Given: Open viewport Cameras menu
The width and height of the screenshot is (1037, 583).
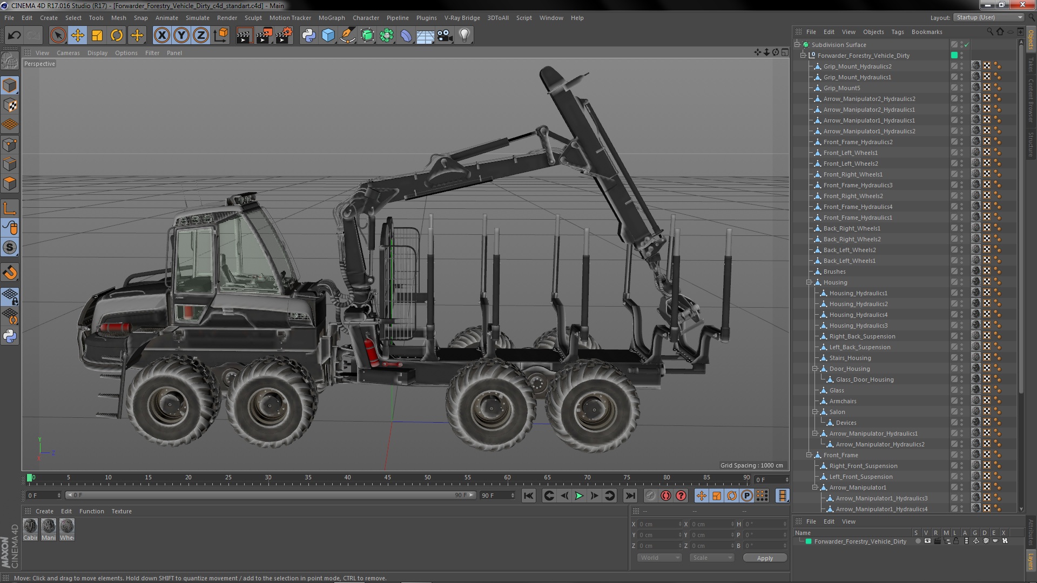Looking at the screenshot, I should pos(68,53).
